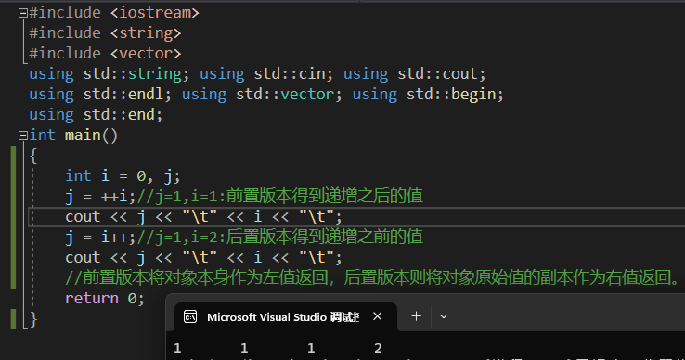
Task: Click the comment '//j=1,i=1:前置版本得到递增之后的值'
Action: (280, 196)
